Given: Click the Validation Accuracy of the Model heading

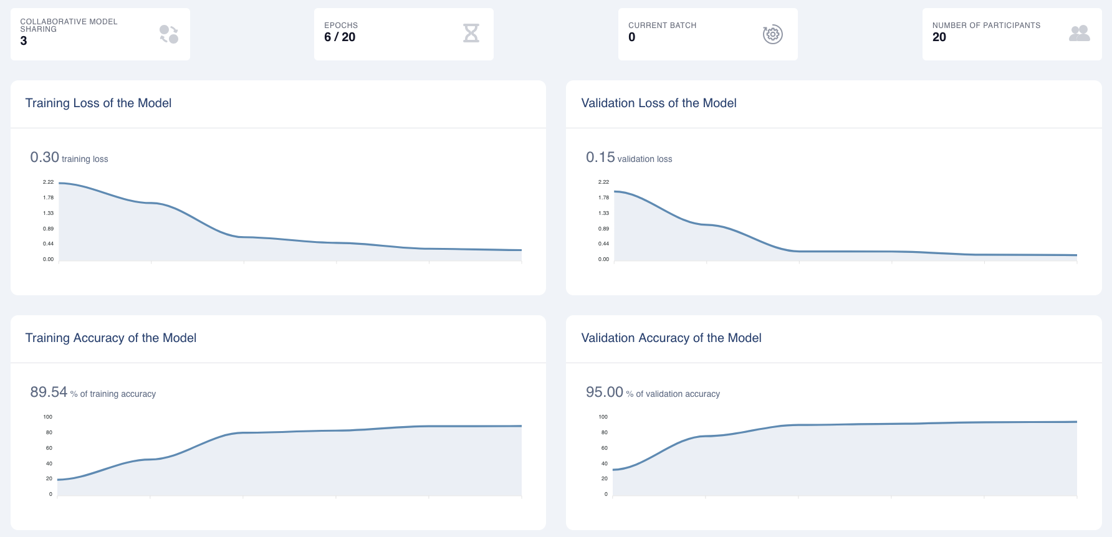Looking at the screenshot, I should tap(671, 338).
